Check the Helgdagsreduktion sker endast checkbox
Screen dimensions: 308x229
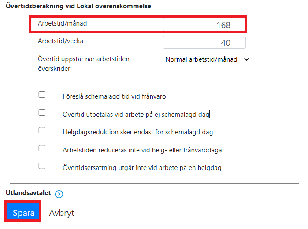(x=42, y=130)
